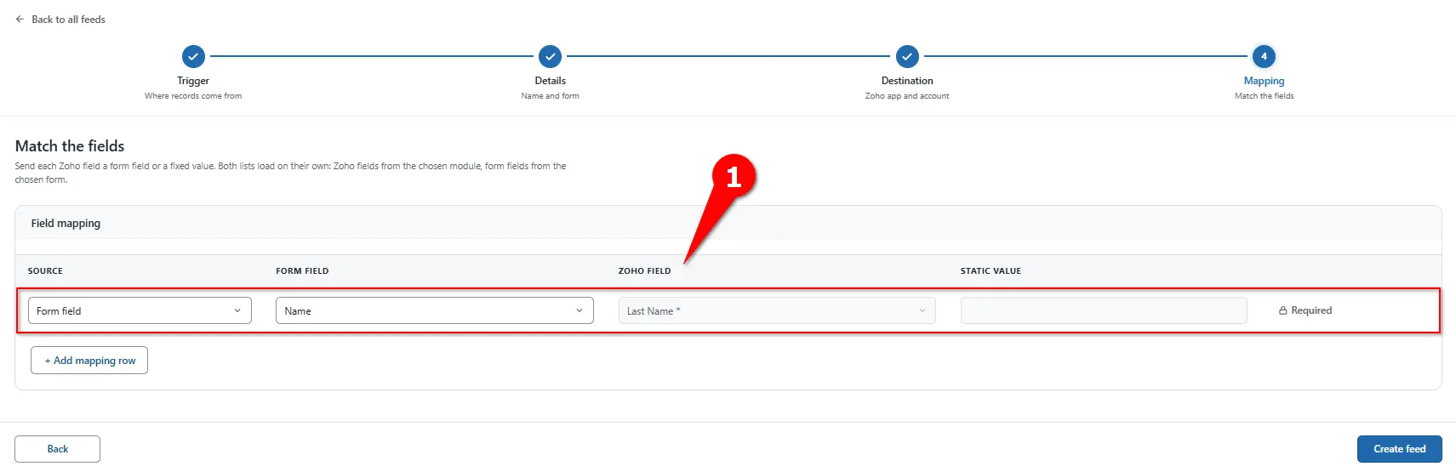This screenshot has height=472, width=1456.
Task: Click the Back button
Action: (57, 449)
